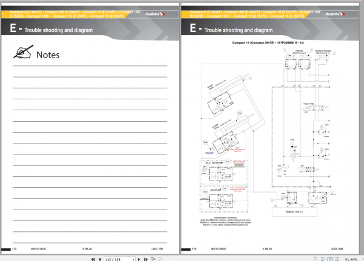Open the page number dropdown arrow
The image size is (364, 261).
coord(133,259)
